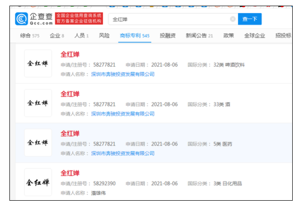Open the 全球企业 tab
296x204 pixels.
click(x=254, y=35)
